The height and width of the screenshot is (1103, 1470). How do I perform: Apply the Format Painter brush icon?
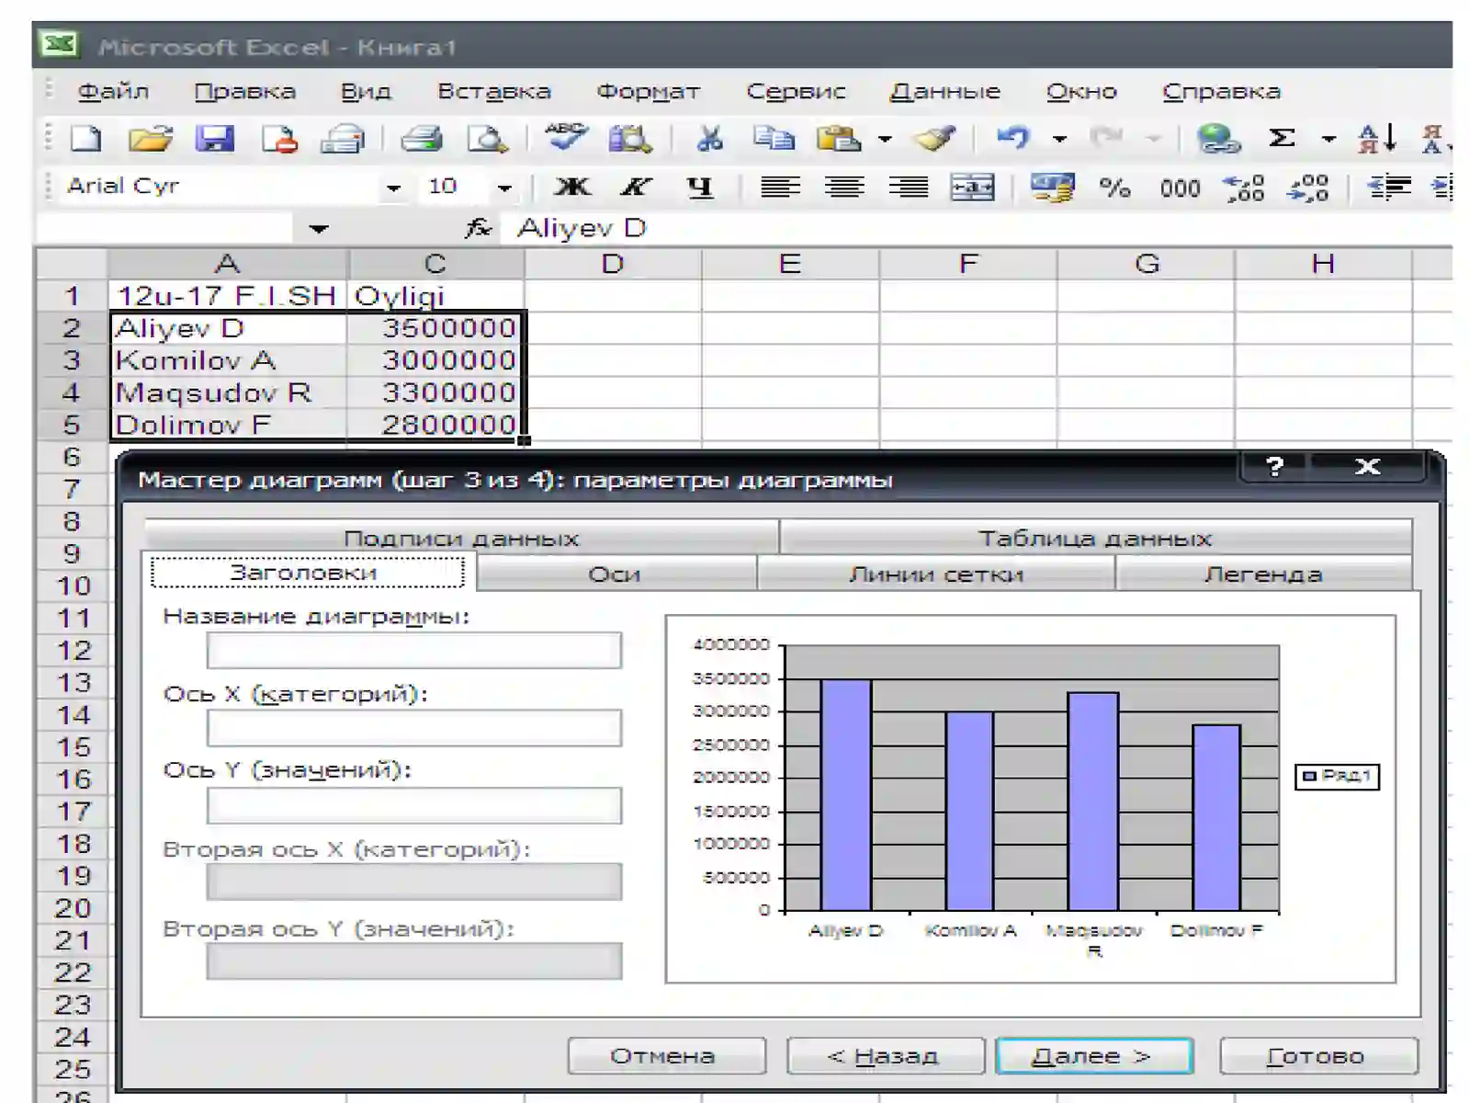tap(933, 139)
